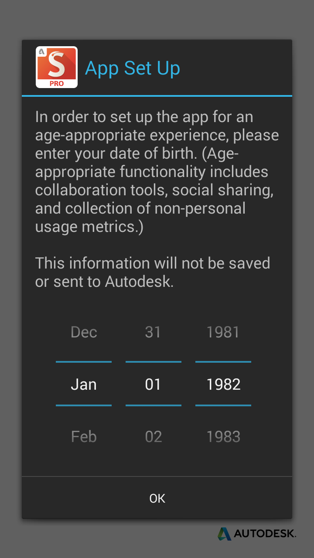Click the App Set Up title
The image size is (314, 558).
(x=133, y=68)
